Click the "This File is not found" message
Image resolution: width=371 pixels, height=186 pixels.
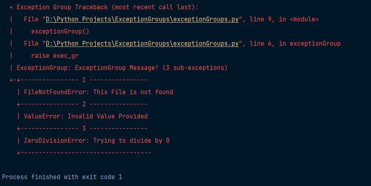pos(133,92)
